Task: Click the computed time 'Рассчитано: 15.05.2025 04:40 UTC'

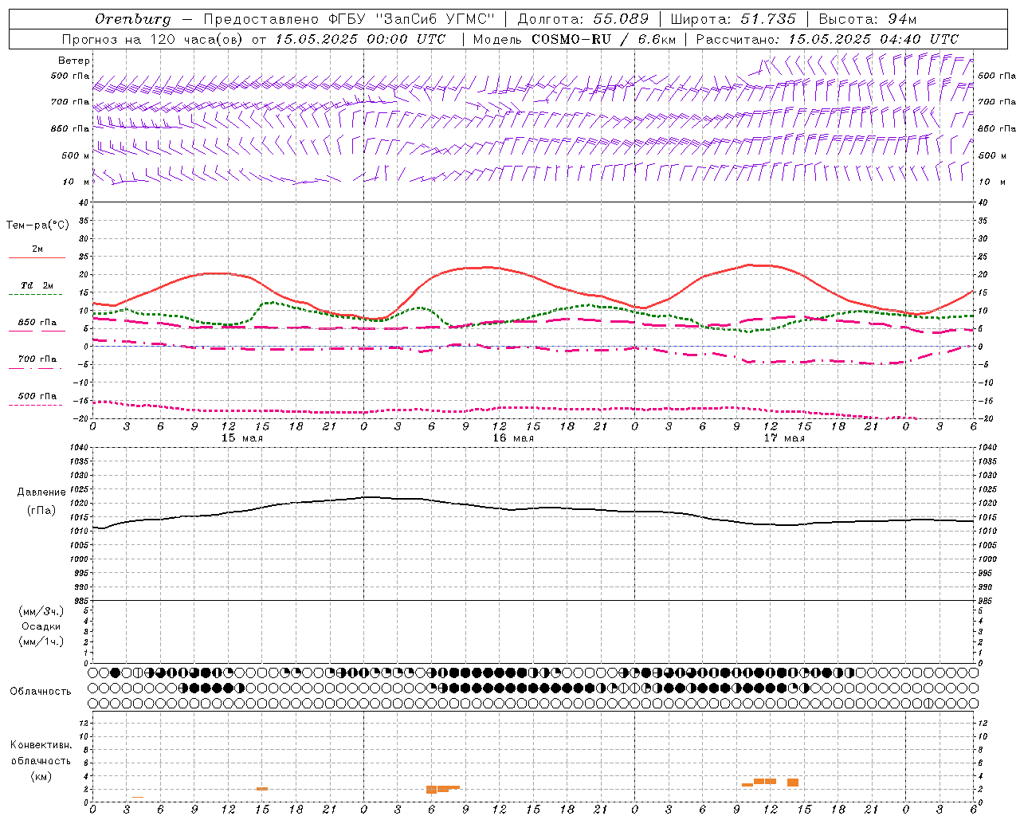Action: (827, 39)
